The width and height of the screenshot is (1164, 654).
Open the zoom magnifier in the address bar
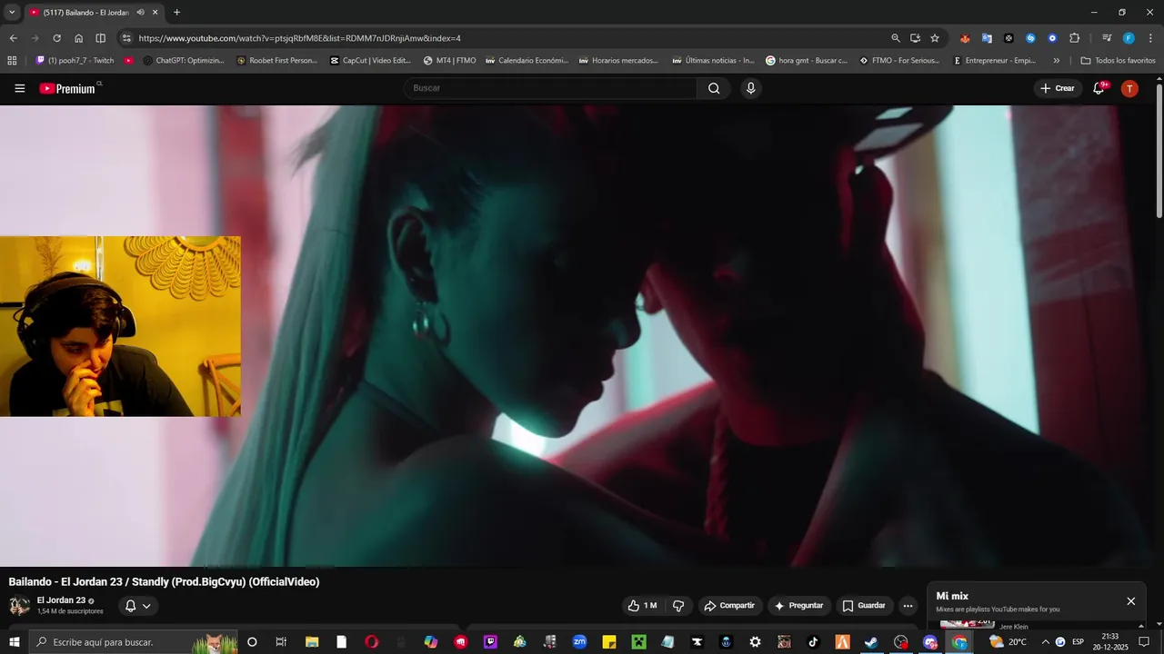click(x=896, y=38)
